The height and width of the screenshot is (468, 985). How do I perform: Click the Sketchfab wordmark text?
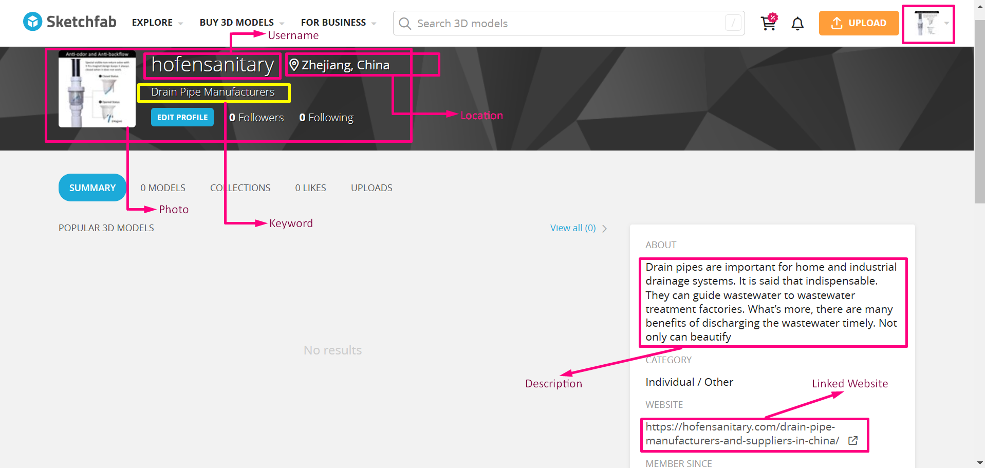[82, 22]
